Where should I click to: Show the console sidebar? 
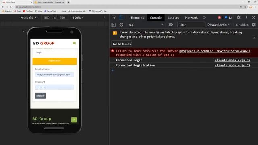tap(114, 25)
